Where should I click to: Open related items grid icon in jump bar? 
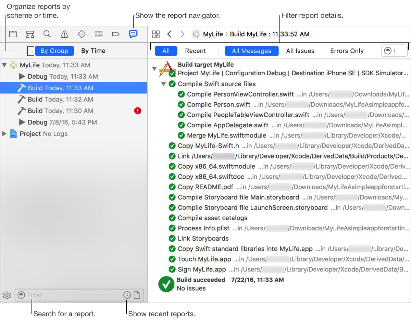[x=156, y=34]
